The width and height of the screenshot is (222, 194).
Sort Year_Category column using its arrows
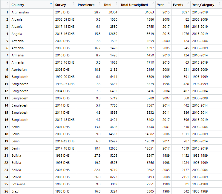point(219,5)
